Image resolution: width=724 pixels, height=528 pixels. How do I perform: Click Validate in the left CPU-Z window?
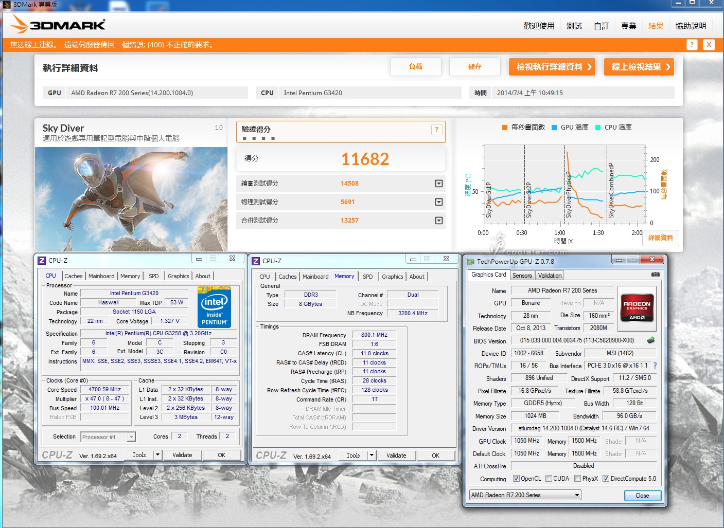182,455
